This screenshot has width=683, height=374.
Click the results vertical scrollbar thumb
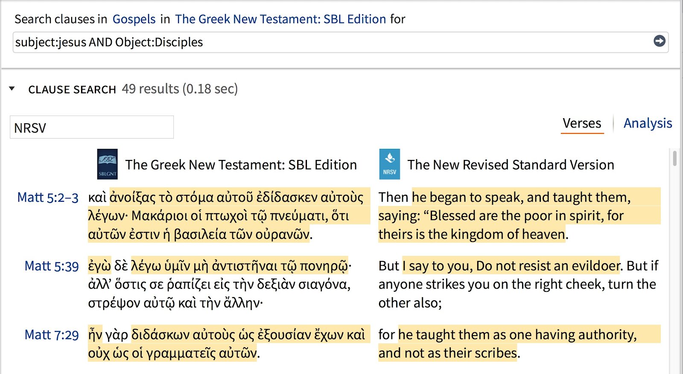pyautogui.click(x=674, y=158)
